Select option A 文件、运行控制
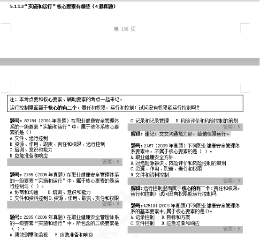Viewport: 260px width, 239px height. click(x=29, y=138)
